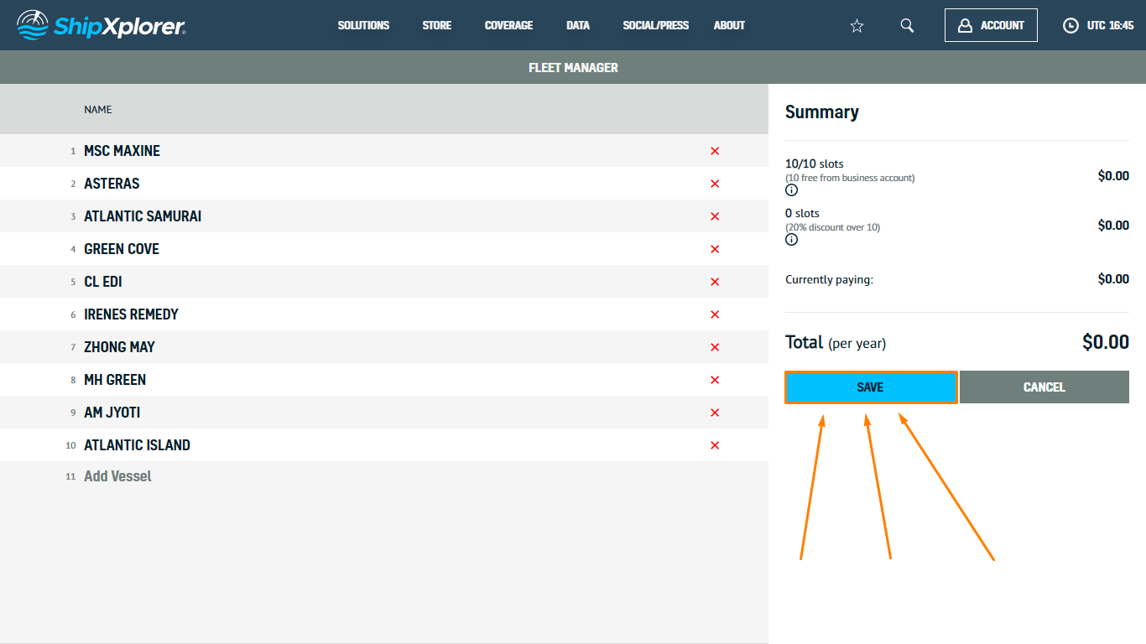Select the ATLANTIC ISLAND vessel name
Viewport: 1146px width, 644px height.
[137, 445]
